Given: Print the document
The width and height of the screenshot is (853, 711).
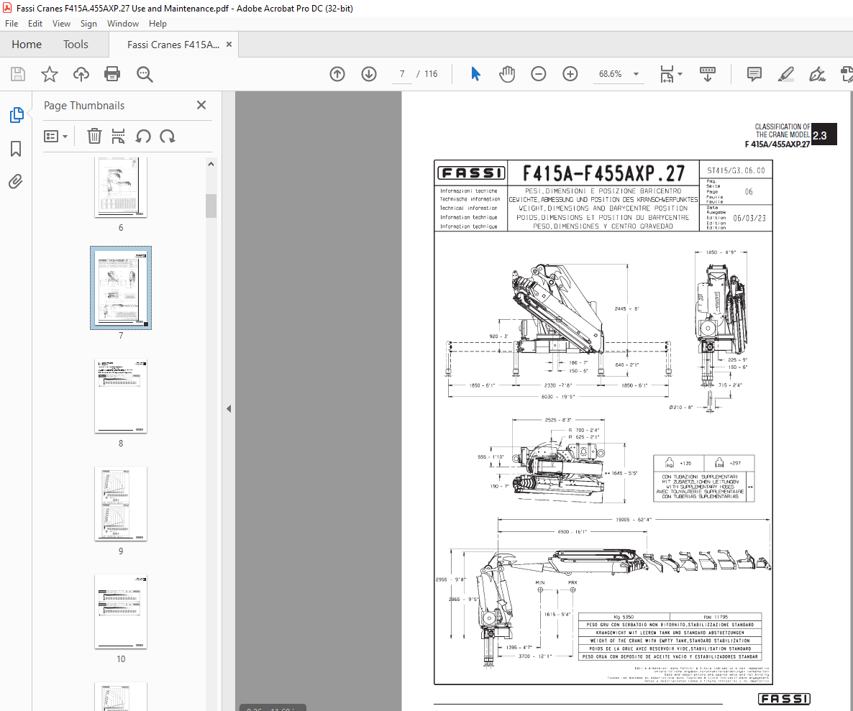Looking at the screenshot, I should [x=112, y=74].
